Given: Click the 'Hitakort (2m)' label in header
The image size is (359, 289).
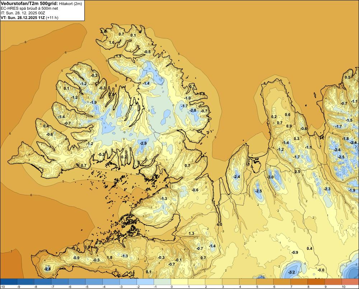Looking at the screenshot, I should 70,4.
